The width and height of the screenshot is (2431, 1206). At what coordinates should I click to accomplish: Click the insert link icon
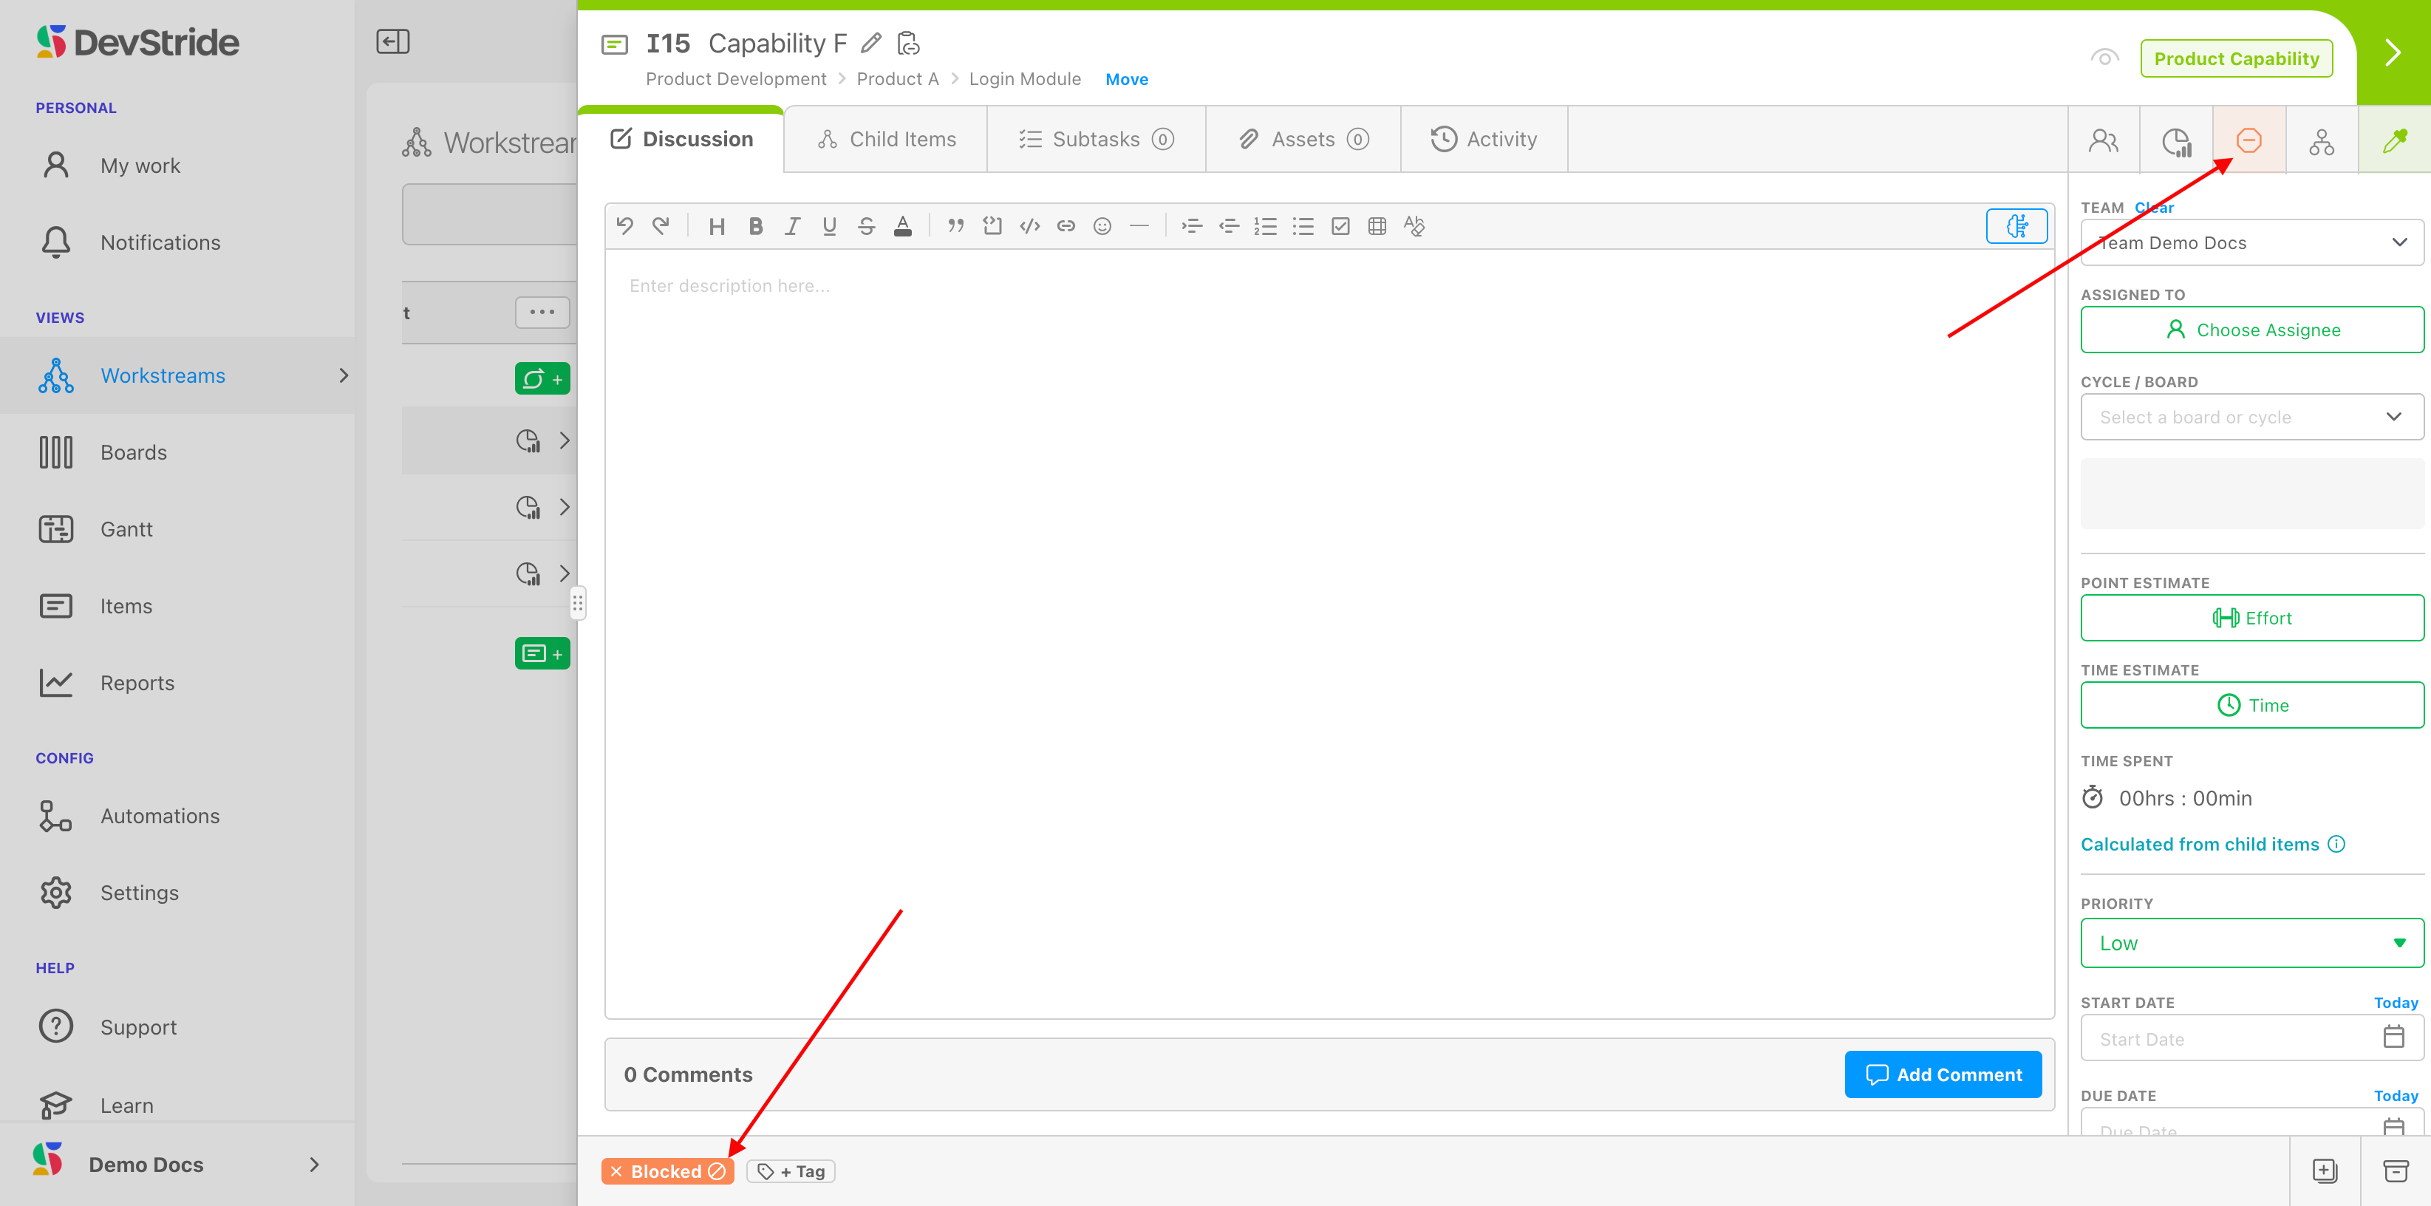(x=1066, y=226)
